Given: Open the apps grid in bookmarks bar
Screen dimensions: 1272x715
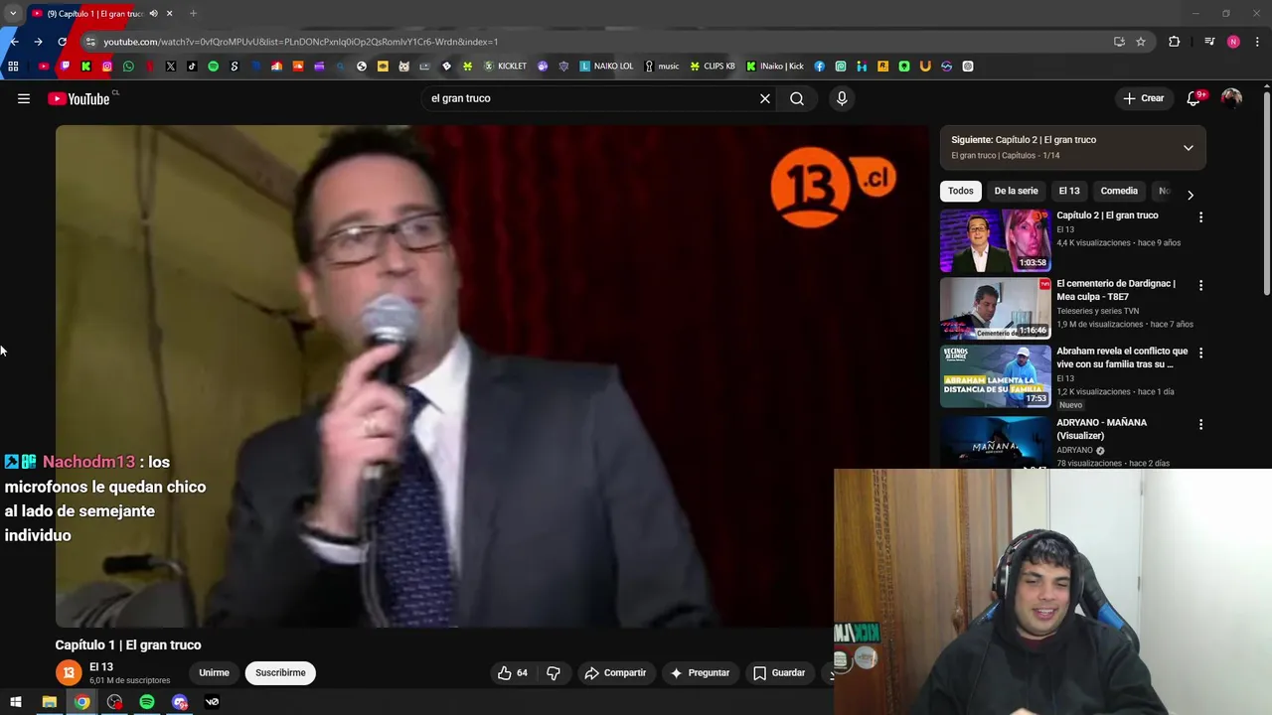Looking at the screenshot, I should (x=13, y=67).
